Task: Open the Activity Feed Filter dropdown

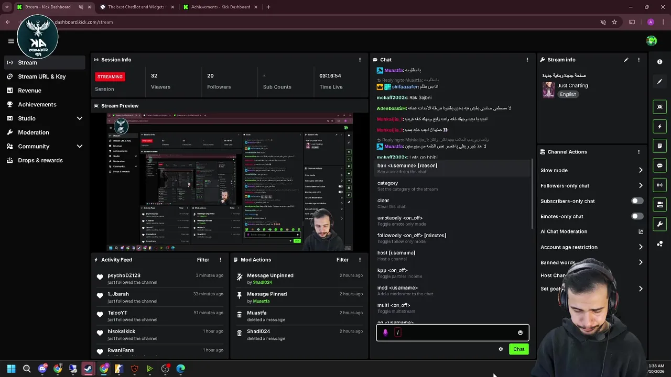Action: tap(203, 260)
